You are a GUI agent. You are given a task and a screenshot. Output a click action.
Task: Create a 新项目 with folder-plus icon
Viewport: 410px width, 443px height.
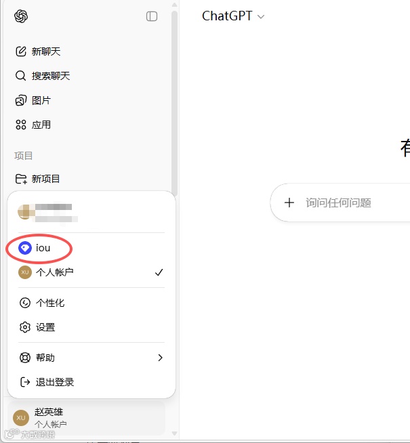[21, 179]
